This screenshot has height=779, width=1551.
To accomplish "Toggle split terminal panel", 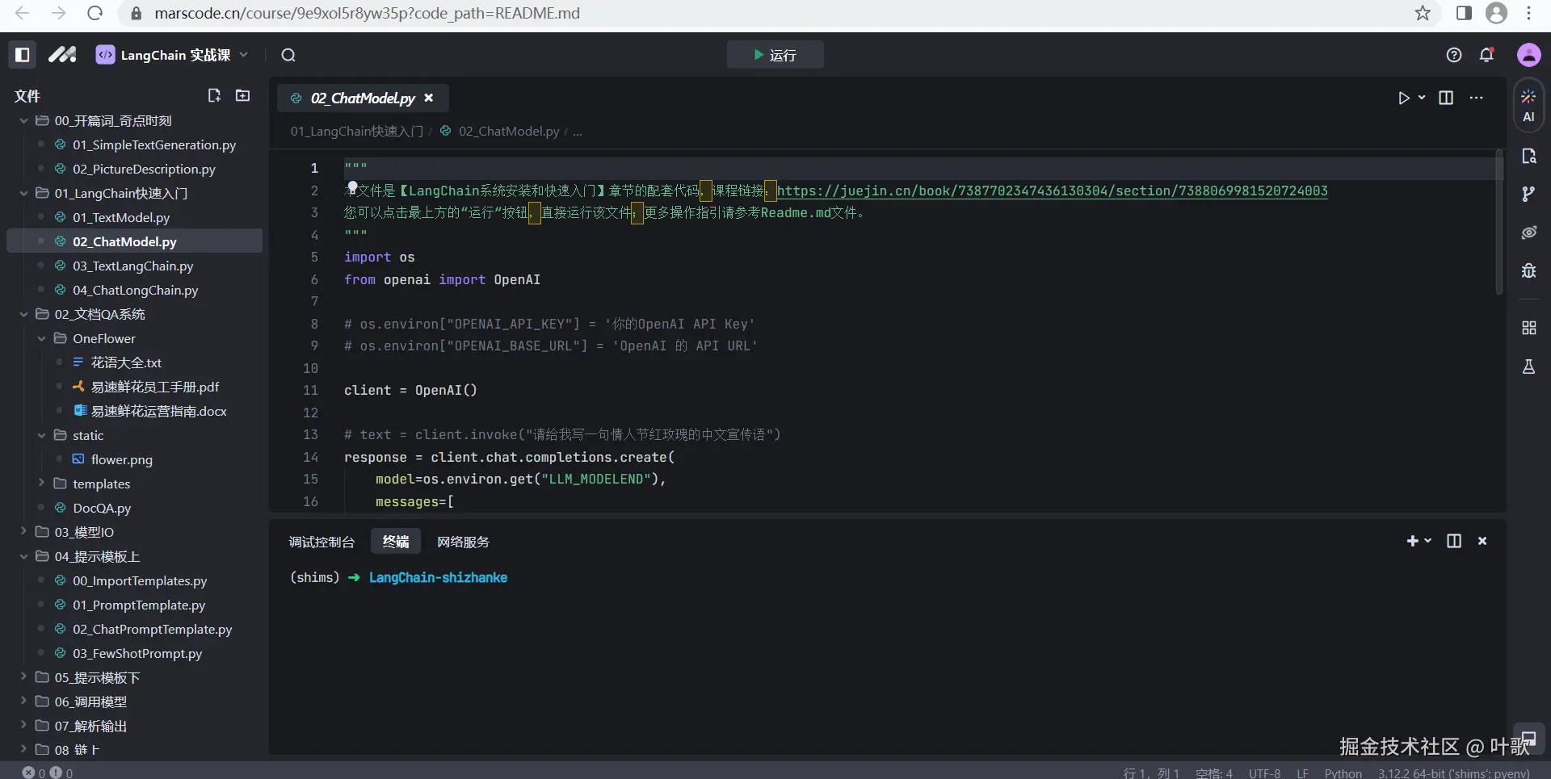I will point(1453,541).
